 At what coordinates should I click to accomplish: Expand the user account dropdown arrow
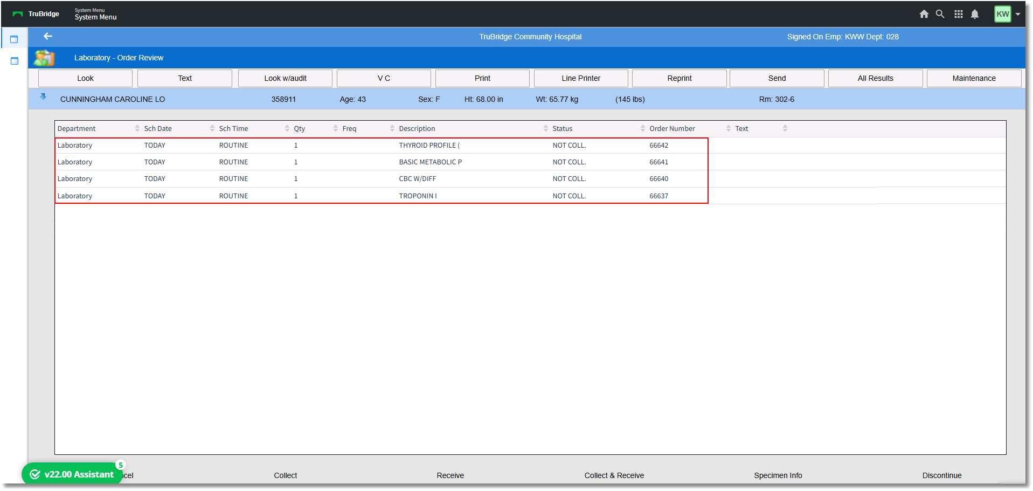point(1018,15)
